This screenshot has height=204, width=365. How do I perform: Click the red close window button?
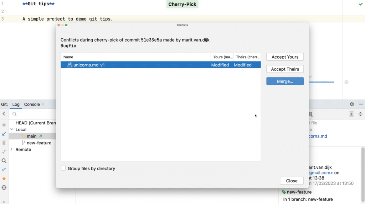[x=59, y=25]
